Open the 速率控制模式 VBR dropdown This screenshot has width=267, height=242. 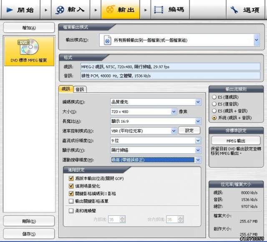coord(174,131)
